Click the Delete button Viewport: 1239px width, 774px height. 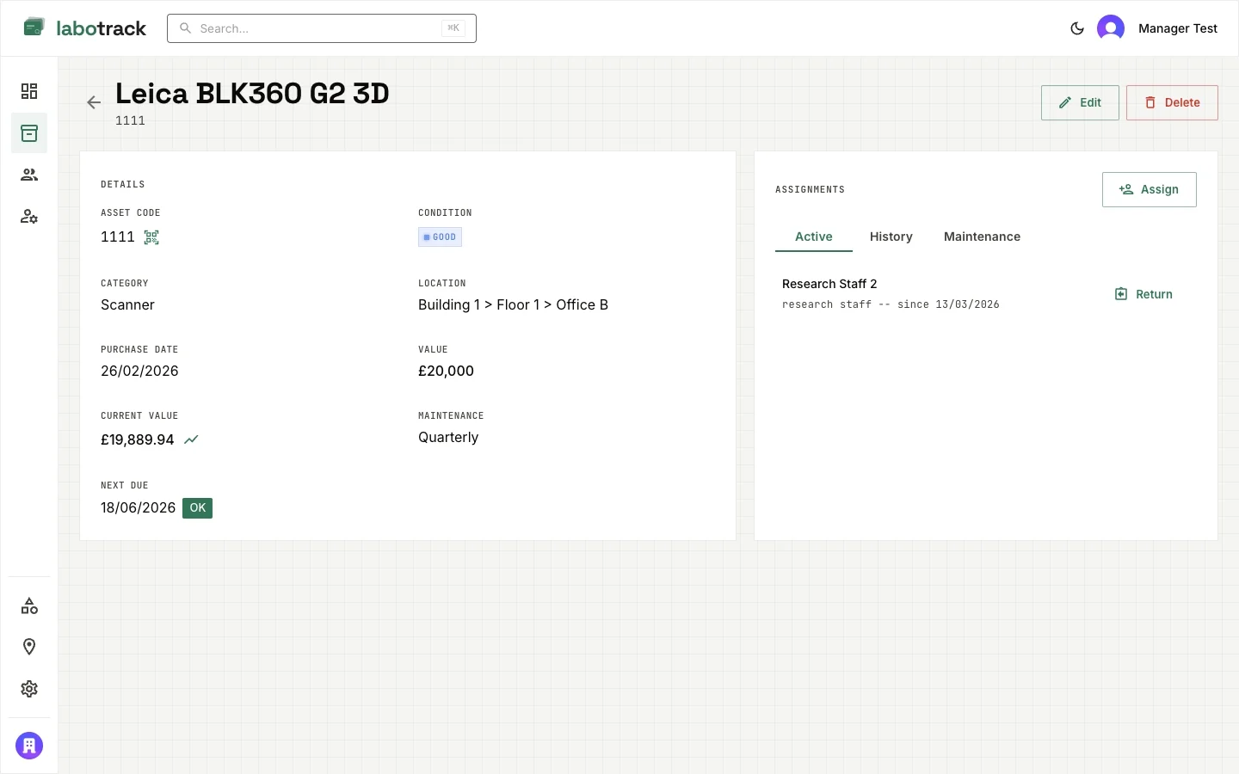click(1172, 102)
